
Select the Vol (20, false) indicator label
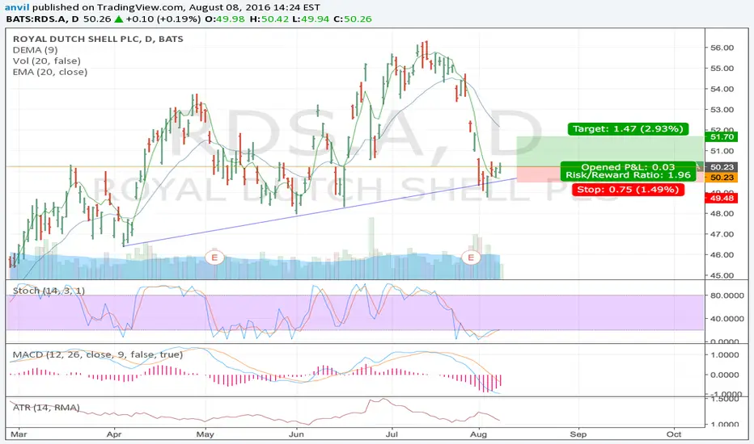click(47, 61)
